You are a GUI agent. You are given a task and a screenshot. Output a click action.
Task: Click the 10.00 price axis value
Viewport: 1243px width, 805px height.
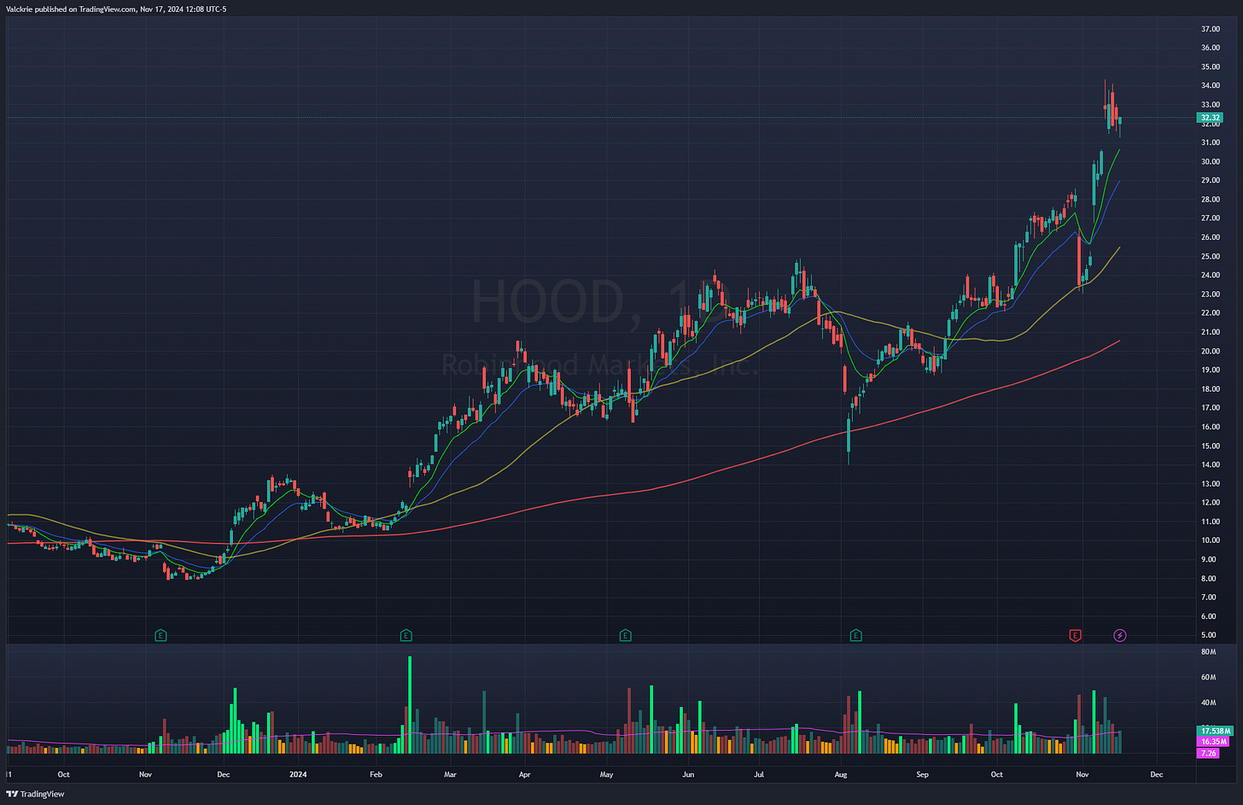point(1211,540)
